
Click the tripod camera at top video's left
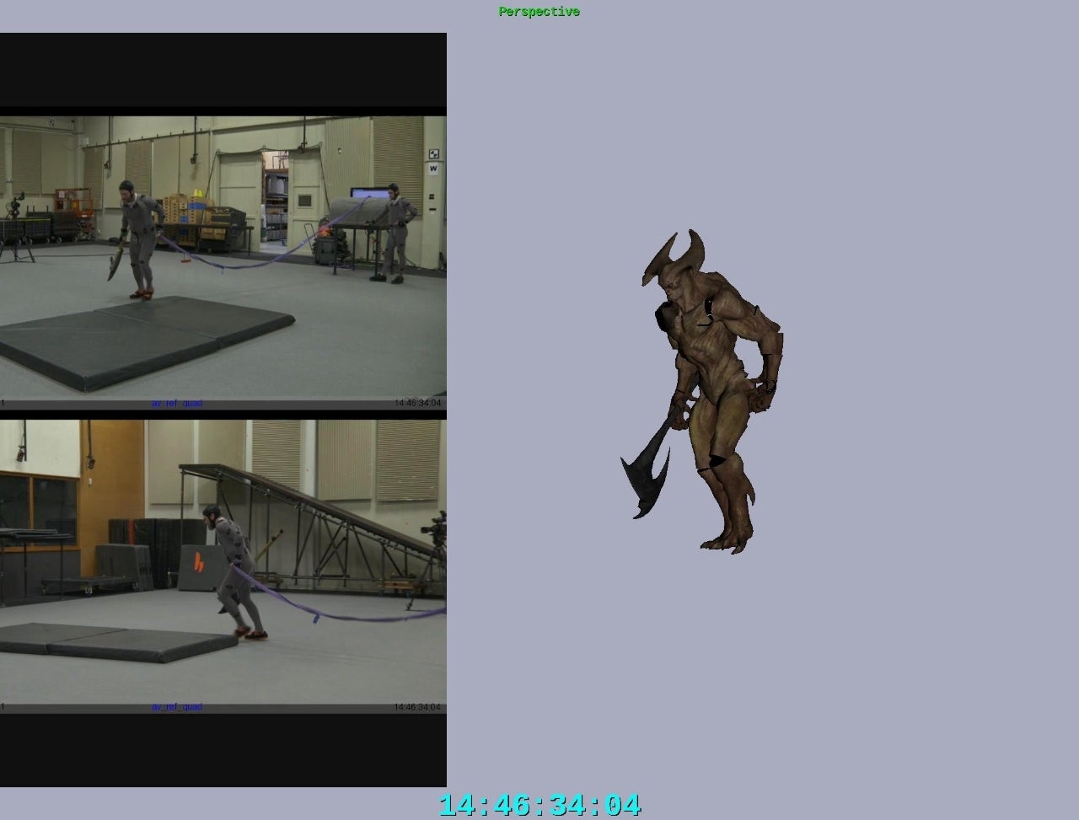click(x=15, y=226)
